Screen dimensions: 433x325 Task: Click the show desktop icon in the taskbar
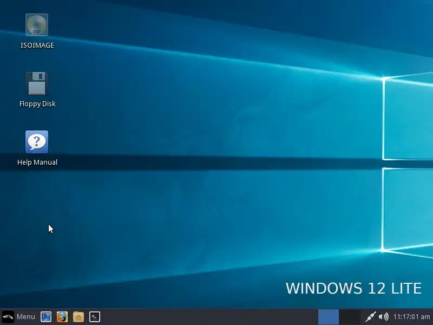pyautogui.click(x=46, y=317)
